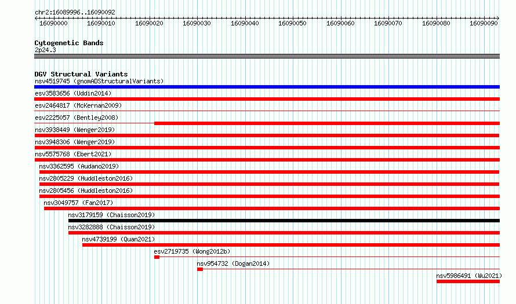Click the Cytogenetic Bands track title
This screenshot has height=304, width=516.
(x=69, y=43)
